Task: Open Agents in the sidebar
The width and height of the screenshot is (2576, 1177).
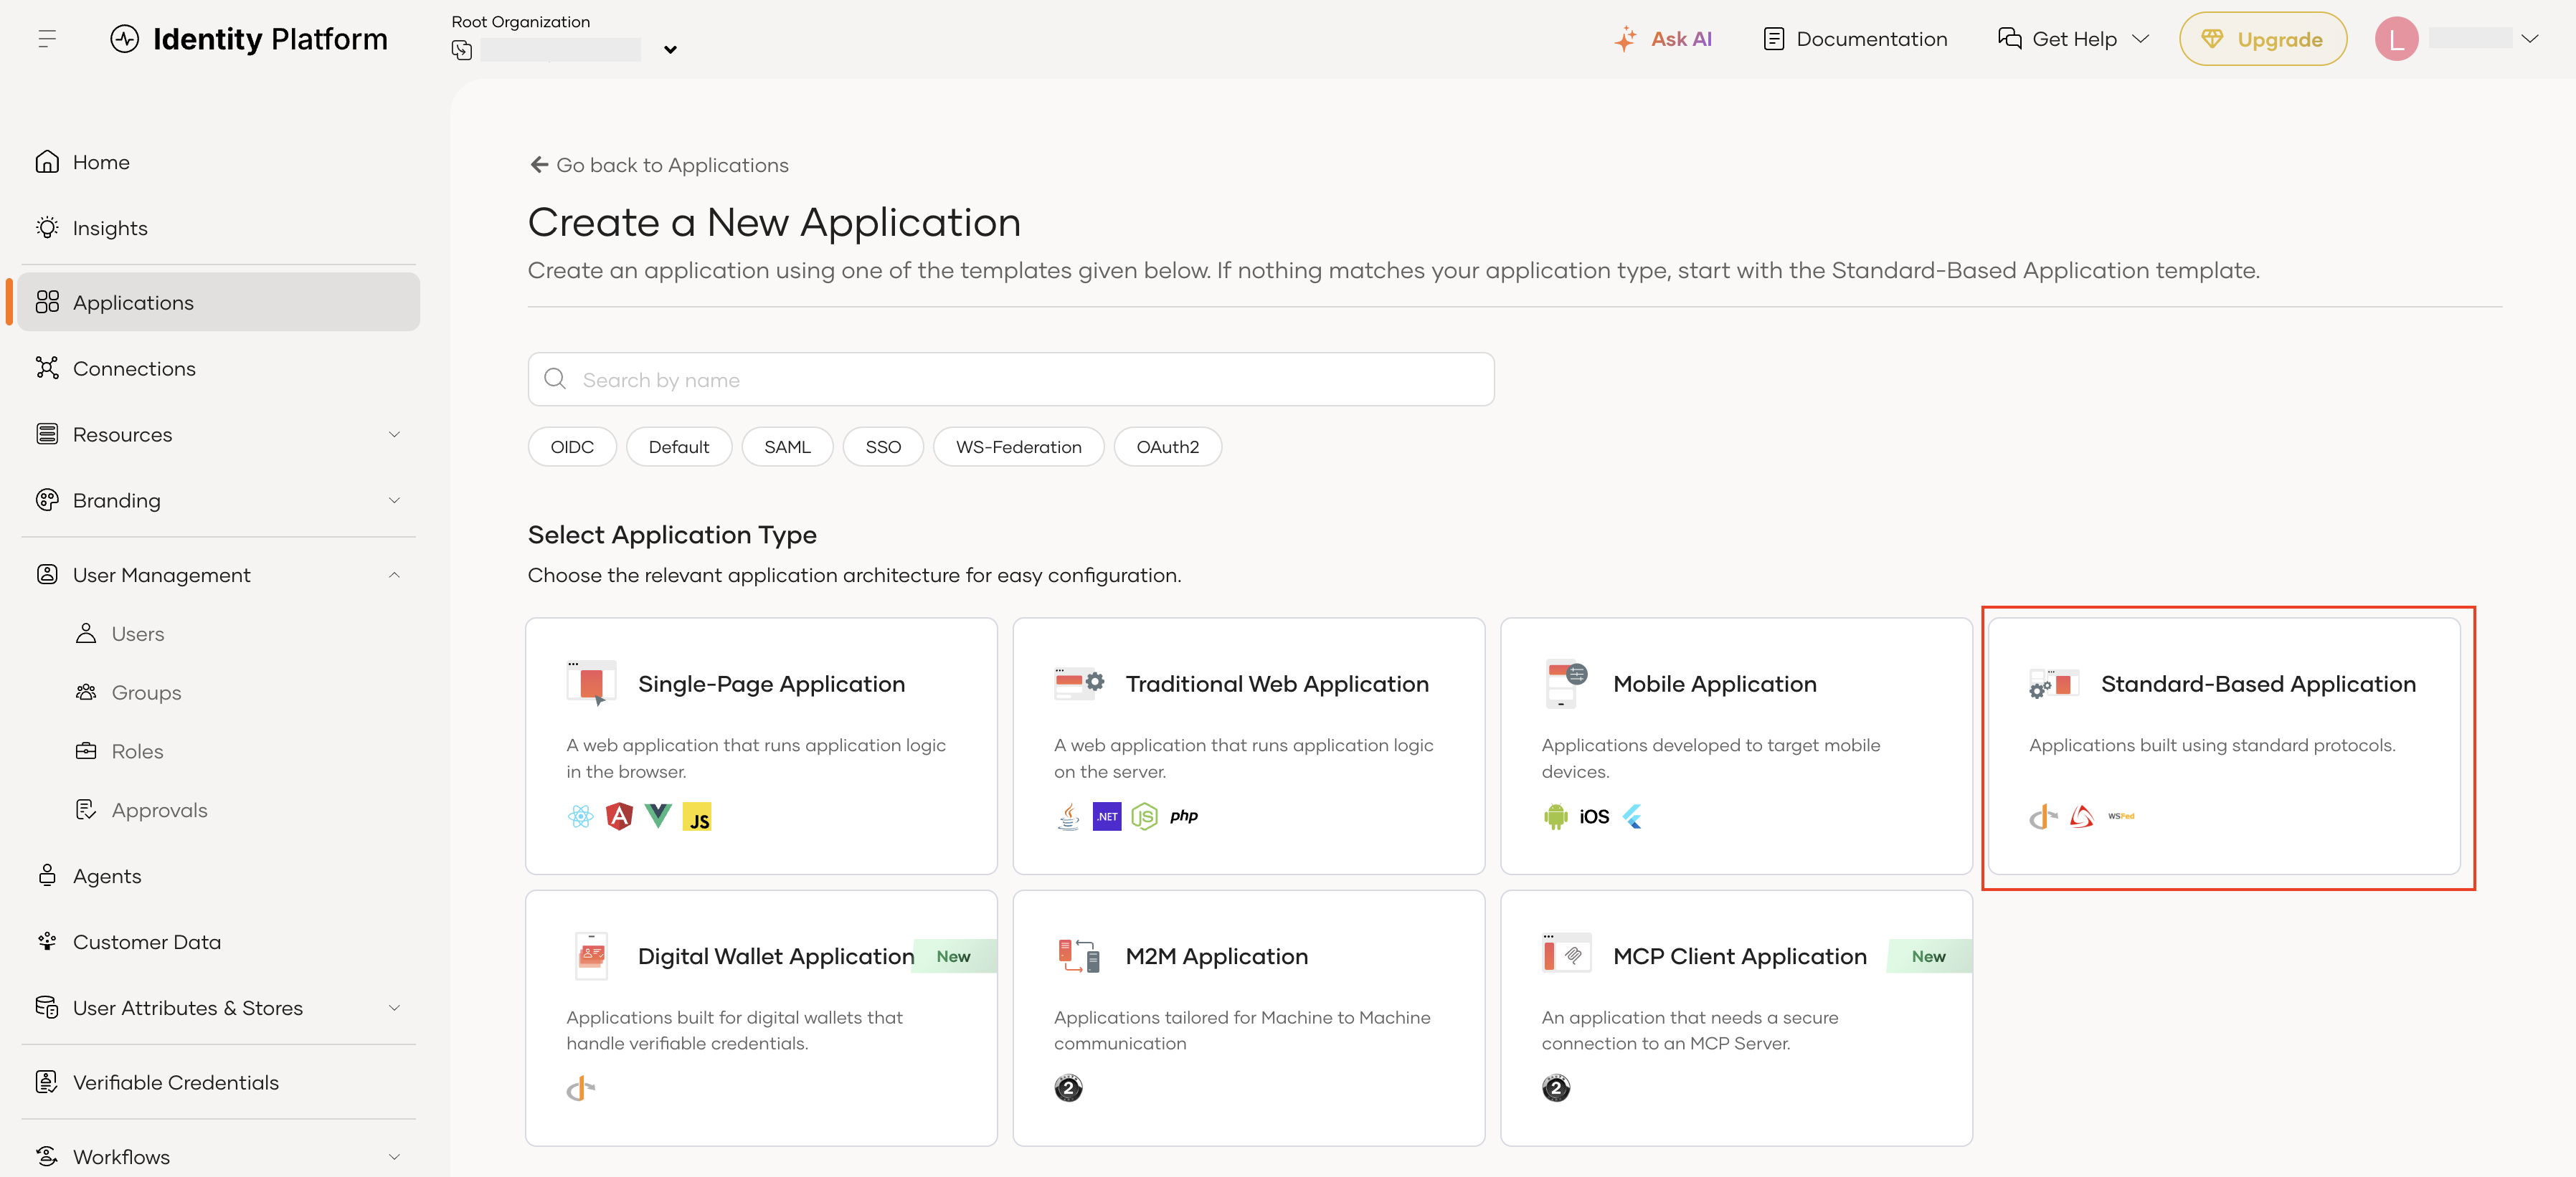Action: click(219, 875)
